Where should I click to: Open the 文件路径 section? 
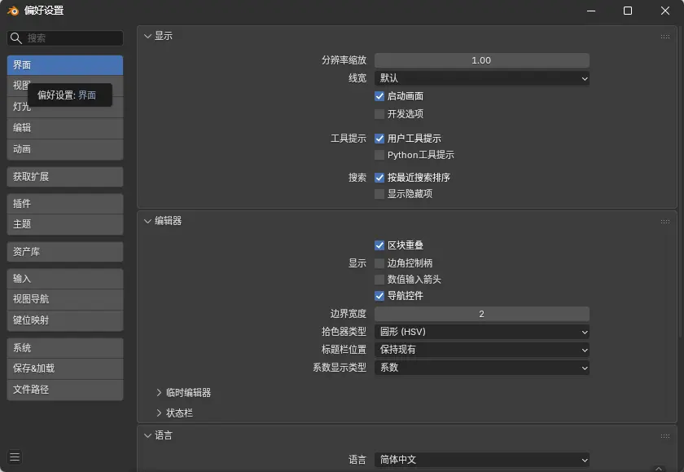[x=65, y=390]
